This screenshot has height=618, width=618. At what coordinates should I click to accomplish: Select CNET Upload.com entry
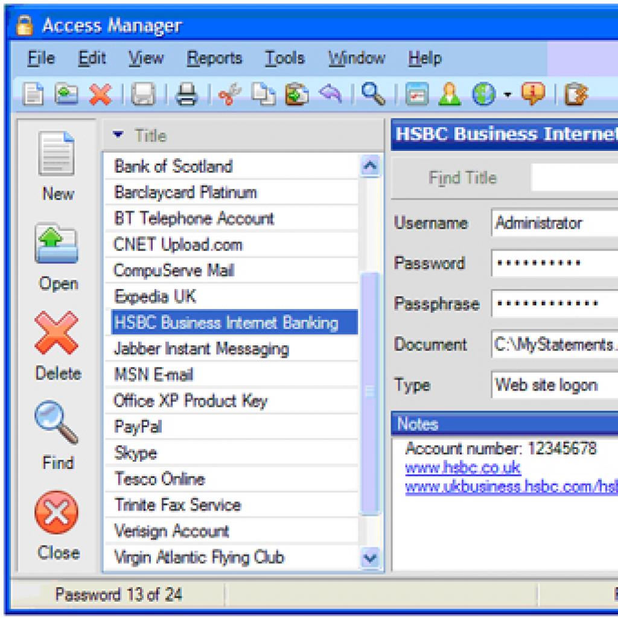pyautogui.click(x=231, y=244)
